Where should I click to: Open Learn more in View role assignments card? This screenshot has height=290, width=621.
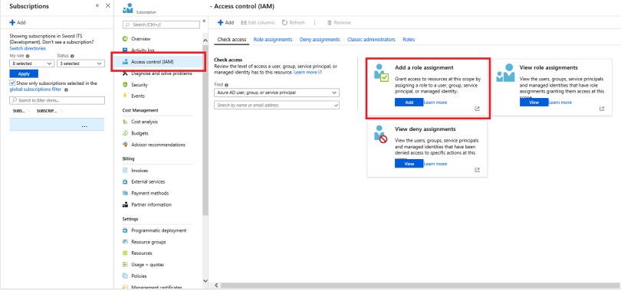[560, 103]
